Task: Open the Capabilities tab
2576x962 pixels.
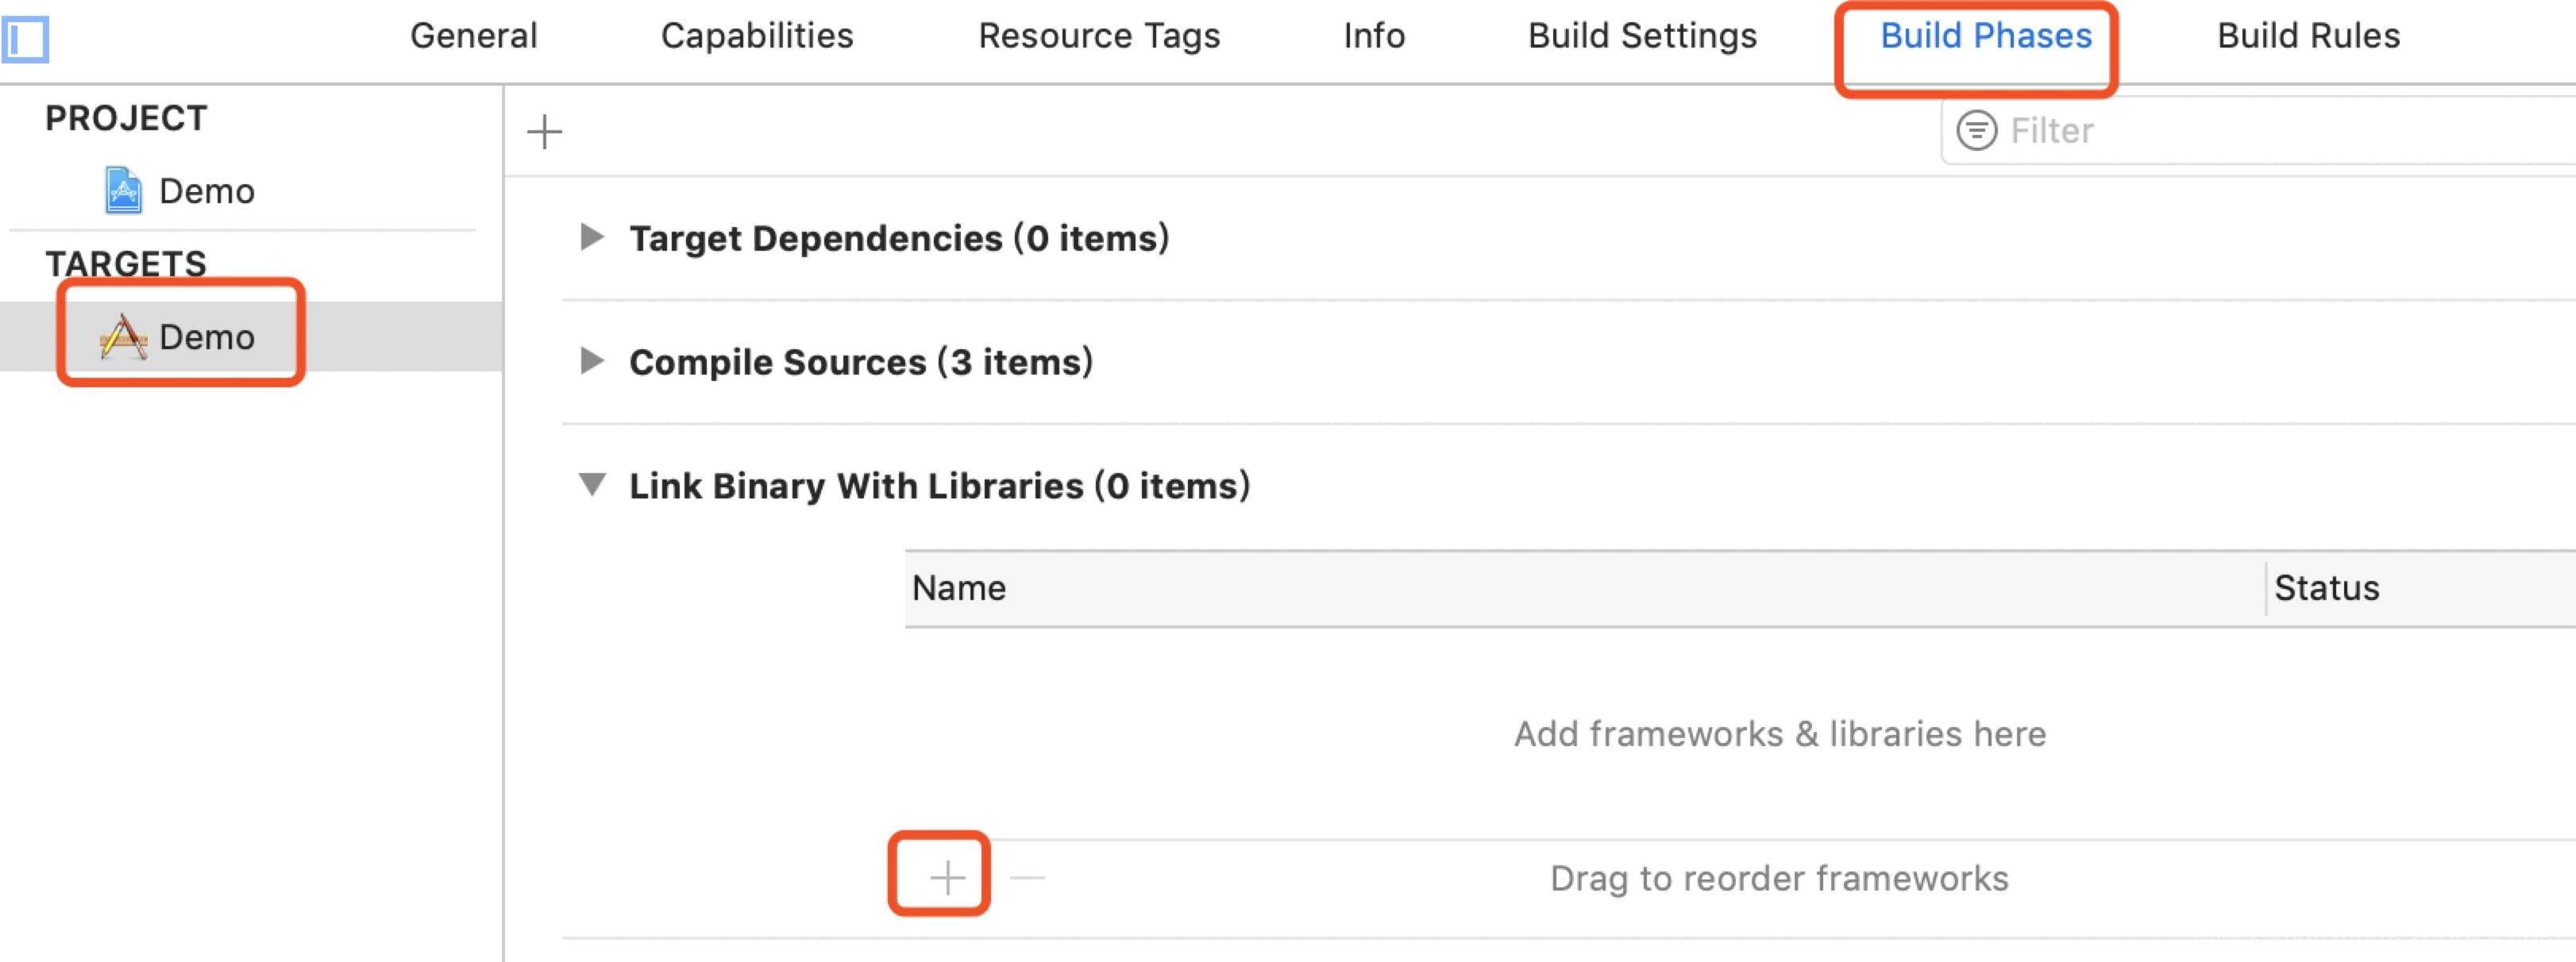Action: point(757,36)
